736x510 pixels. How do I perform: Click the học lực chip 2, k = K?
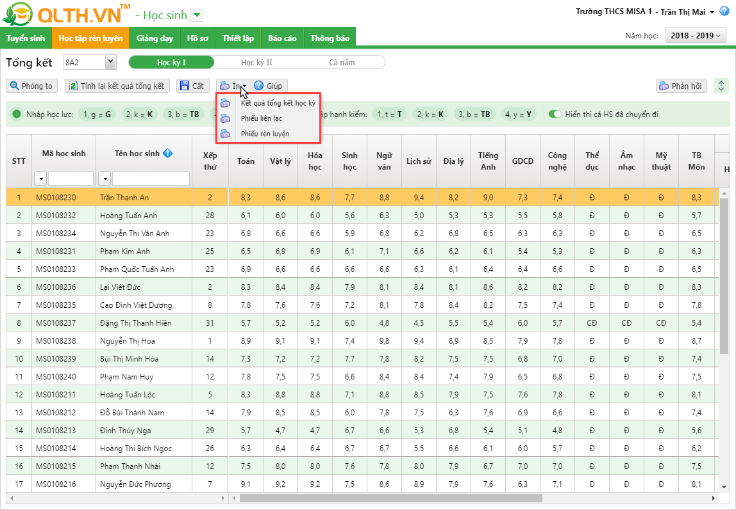click(139, 114)
